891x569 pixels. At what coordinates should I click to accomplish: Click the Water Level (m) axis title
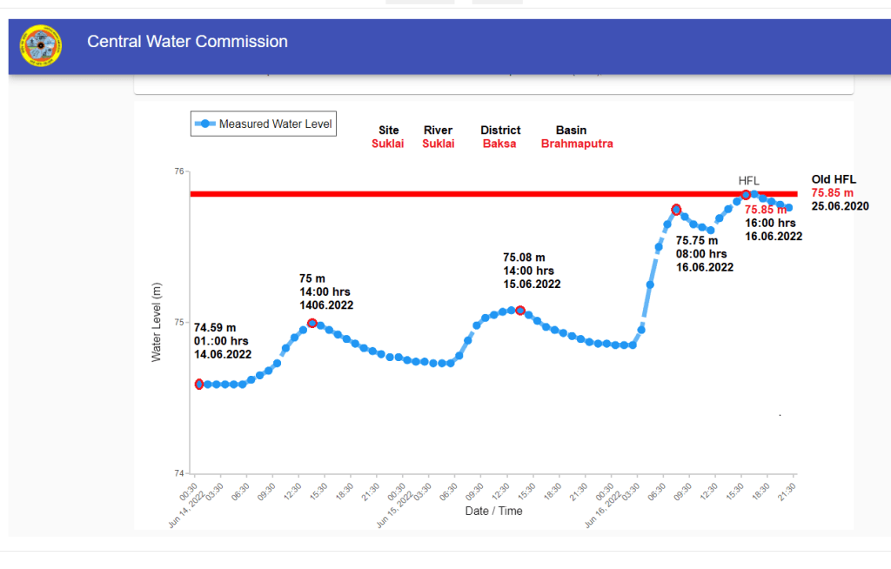tap(157, 322)
